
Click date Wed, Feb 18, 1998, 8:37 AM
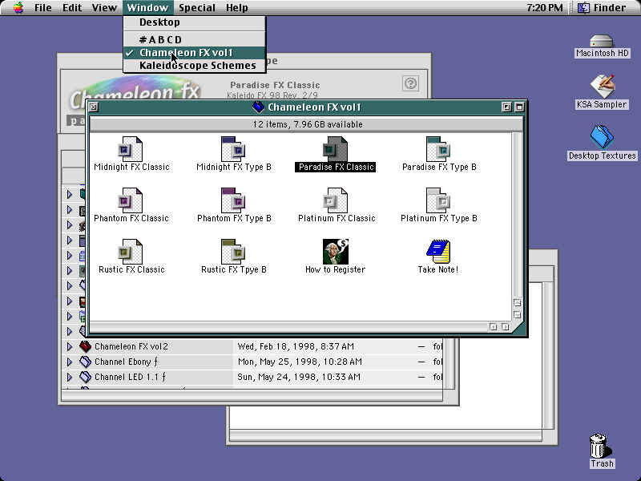point(296,346)
